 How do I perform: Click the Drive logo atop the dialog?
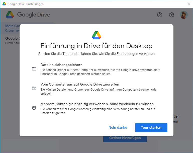96,35
